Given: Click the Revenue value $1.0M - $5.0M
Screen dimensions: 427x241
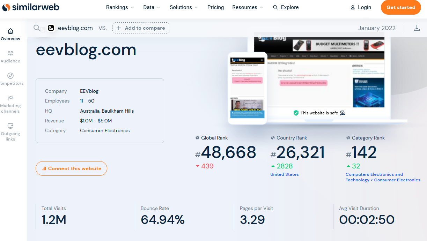Looking at the screenshot, I should pyautogui.click(x=96, y=121).
